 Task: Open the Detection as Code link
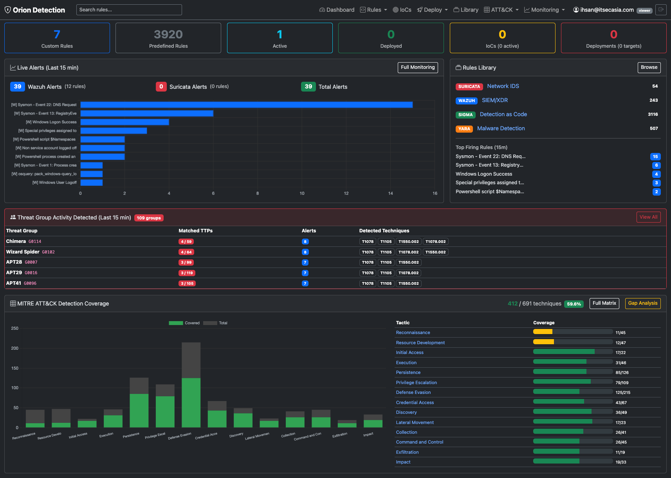pyautogui.click(x=503, y=114)
